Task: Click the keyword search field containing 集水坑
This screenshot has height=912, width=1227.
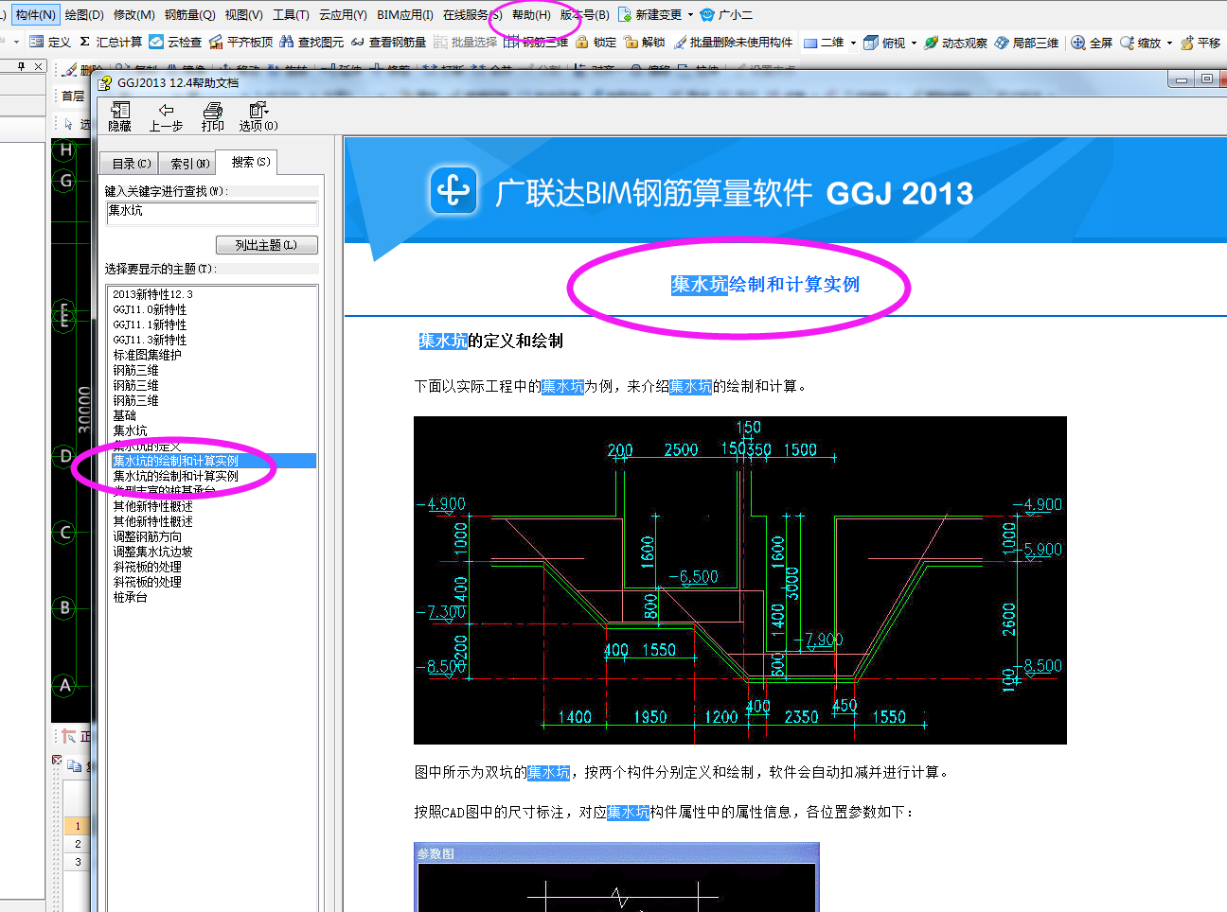Action: click(211, 212)
